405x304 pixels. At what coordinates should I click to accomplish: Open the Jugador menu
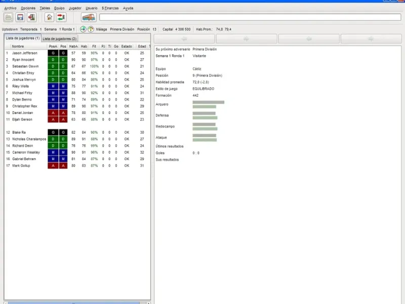pyautogui.click(x=75, y=8)
